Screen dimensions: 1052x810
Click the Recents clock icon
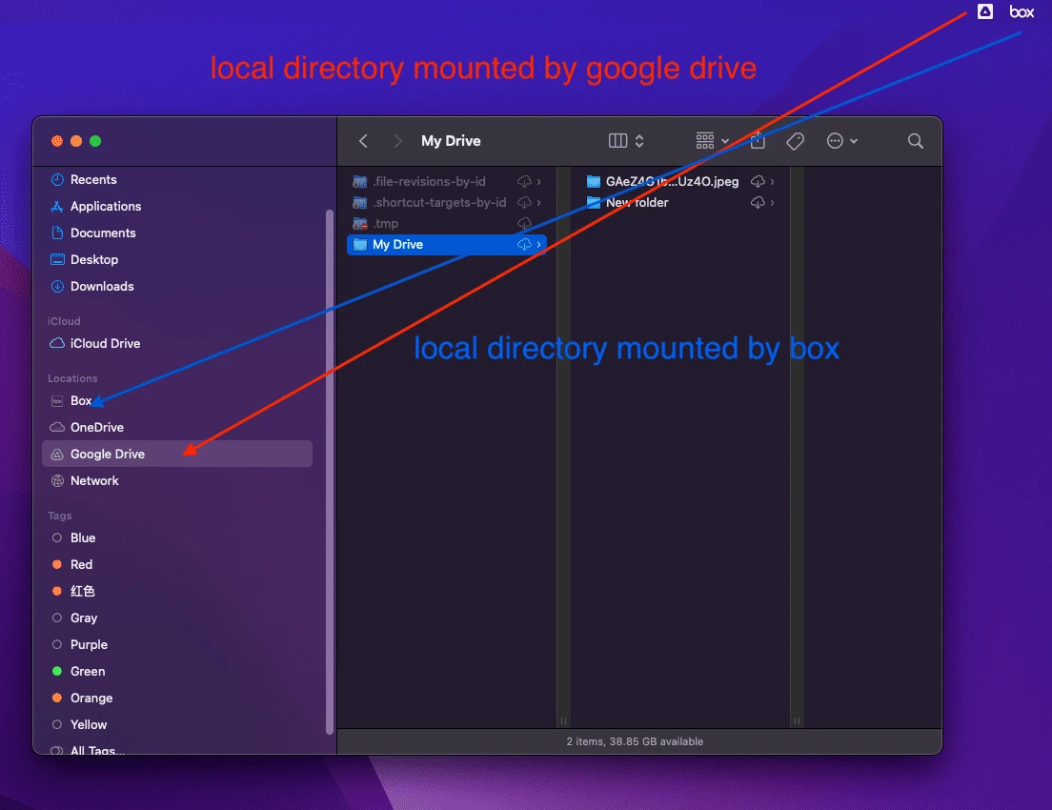pyautogui.click(x=58, y=180)
